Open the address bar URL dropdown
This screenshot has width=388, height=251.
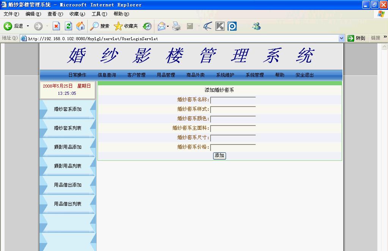(341, 38)
